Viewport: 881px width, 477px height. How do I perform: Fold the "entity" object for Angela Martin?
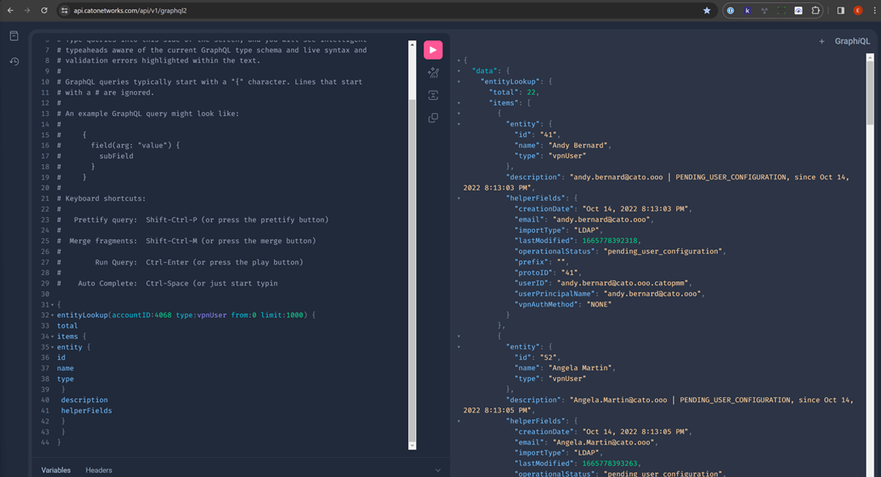tap(458, 346)
